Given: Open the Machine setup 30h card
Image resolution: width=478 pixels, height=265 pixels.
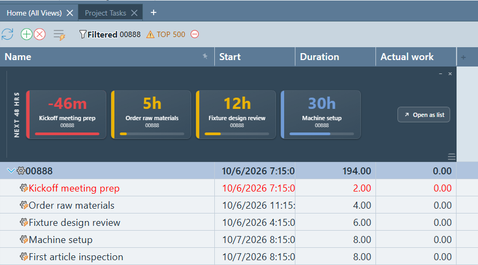Looking at the screenshot, I should pos(321,114).
